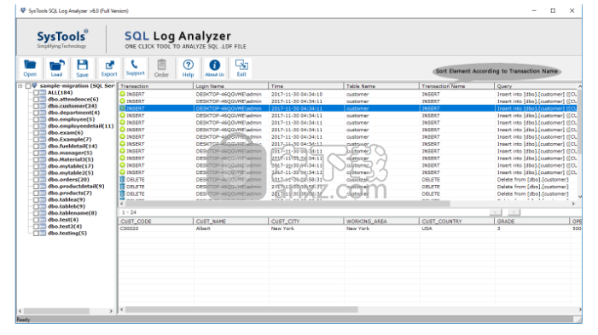This screenshot has height=335, width=598.
Task: Click the Exit toolbar icon
Action: [241, 68]
